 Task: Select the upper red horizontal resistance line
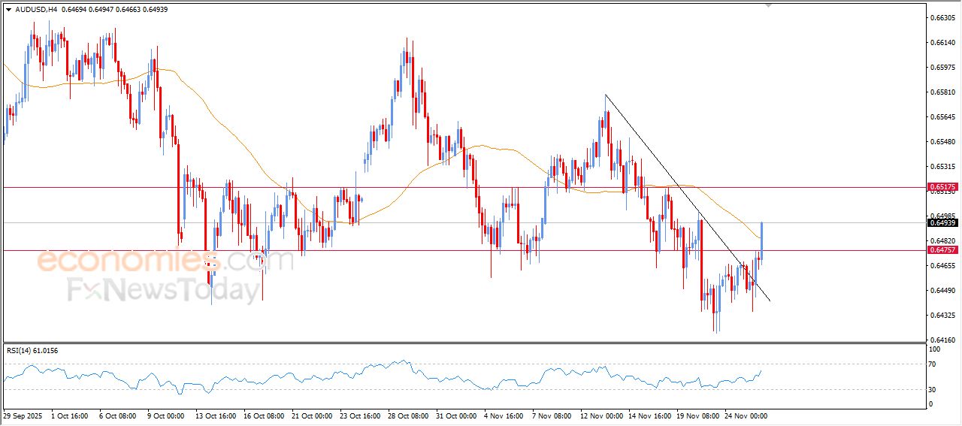coord(451,187)
